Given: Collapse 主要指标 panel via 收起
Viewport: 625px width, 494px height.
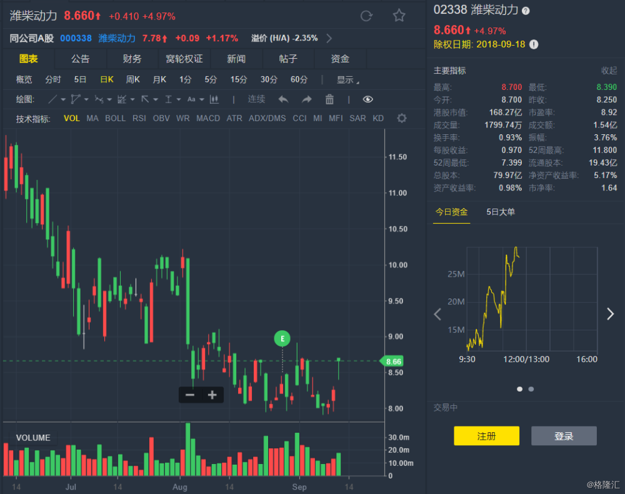Looking at the screenshot, I should point(609,71).
